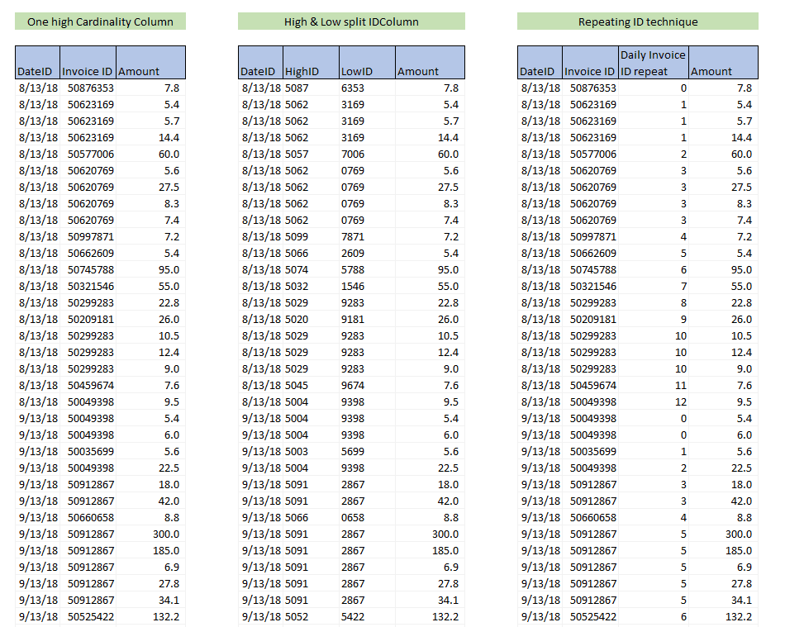Select LowID cell 9674

(367, 385)
